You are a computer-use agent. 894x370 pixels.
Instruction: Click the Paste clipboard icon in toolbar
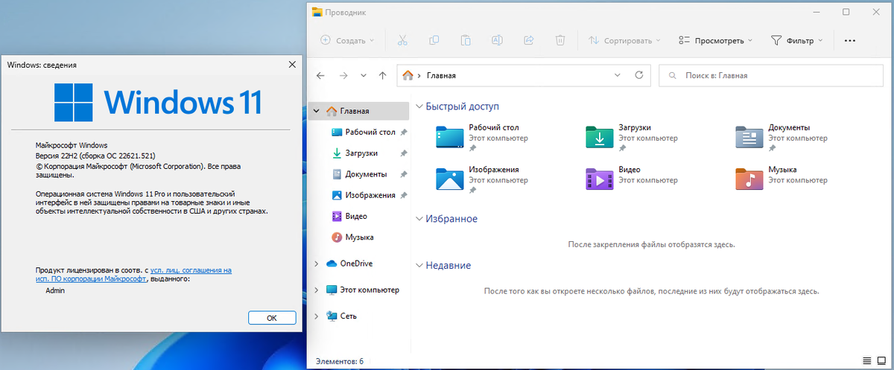tap(466, 40)
